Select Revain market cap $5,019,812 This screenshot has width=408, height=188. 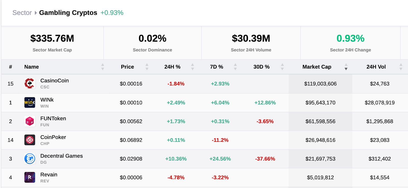pyautogui.click(x=320, y=177)
